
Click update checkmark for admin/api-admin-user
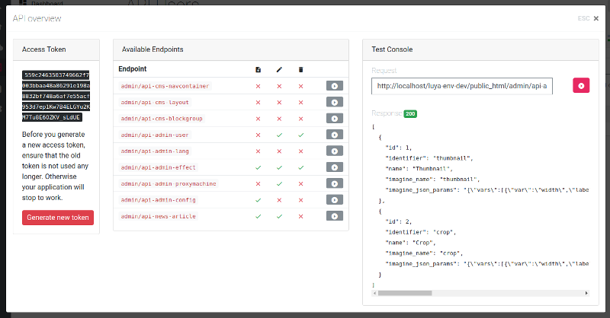279,135
